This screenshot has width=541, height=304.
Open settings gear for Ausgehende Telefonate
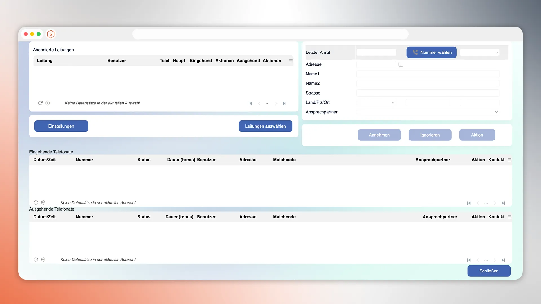click(43, 260)
